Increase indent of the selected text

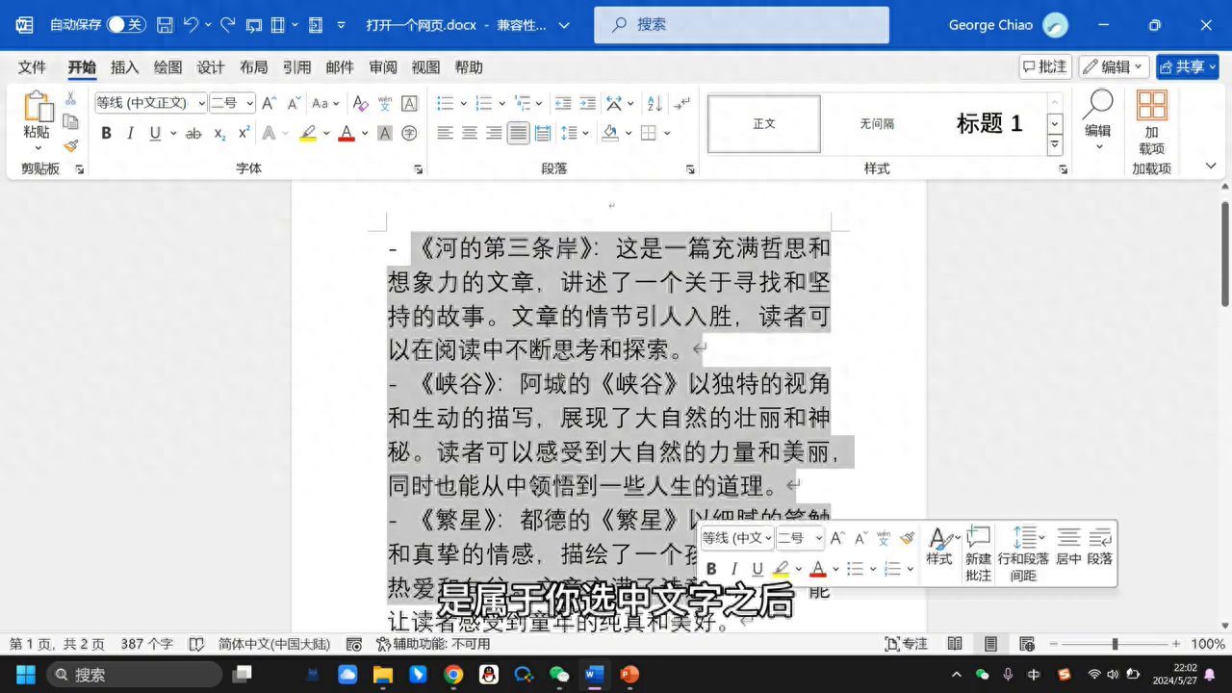587,103
